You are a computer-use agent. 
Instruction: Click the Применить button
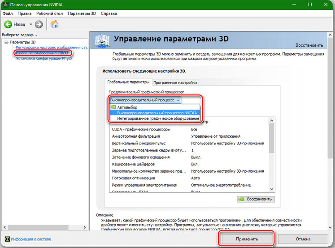(x=247, y=239)
